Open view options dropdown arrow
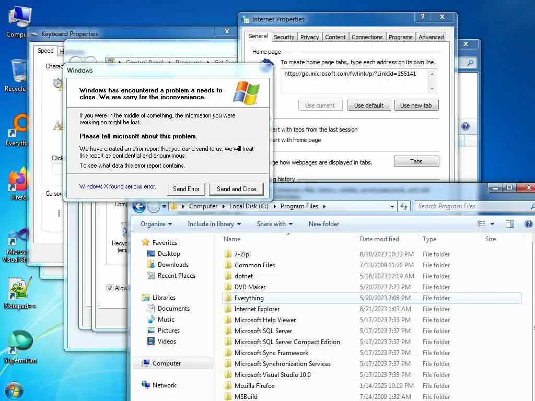Screen dimensions: 535x401 click(x=492, y=224)
